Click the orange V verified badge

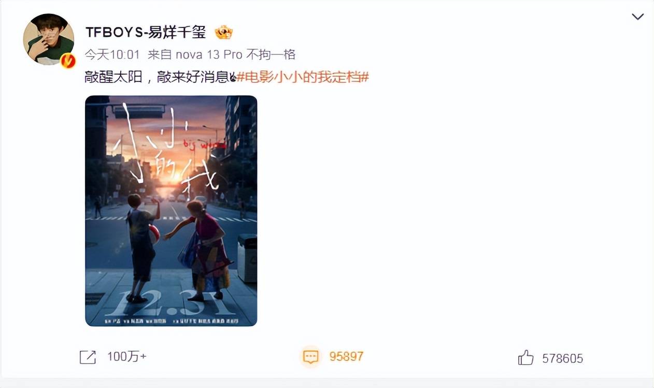pos(68,61)
